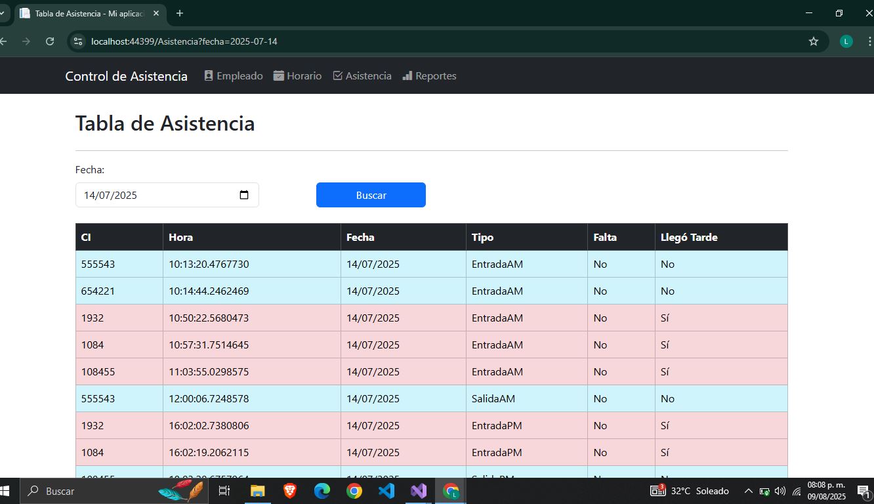The height and width of the screenshot is (504, 874).
Task: Open Task View on the taskbar
Action: pos(224,491)
